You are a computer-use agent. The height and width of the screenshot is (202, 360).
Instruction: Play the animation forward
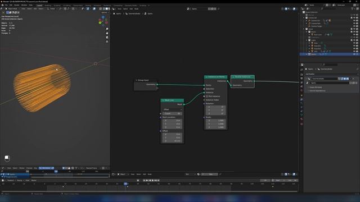click(152, 181)
